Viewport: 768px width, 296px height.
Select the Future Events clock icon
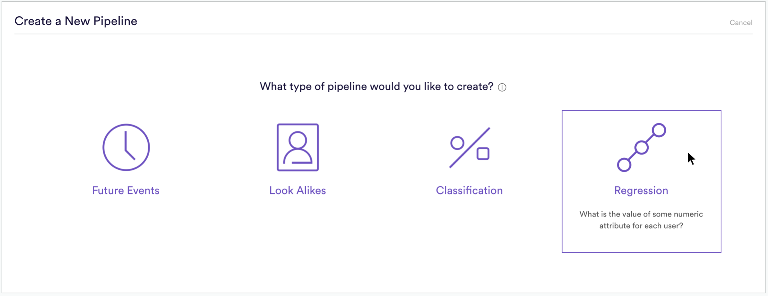point(126,147)
